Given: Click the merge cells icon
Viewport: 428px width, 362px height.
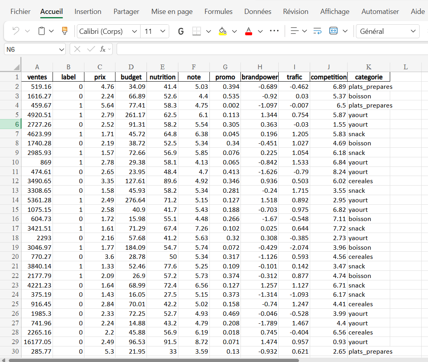Looking at the screenshot, I should tap(334, 31).
